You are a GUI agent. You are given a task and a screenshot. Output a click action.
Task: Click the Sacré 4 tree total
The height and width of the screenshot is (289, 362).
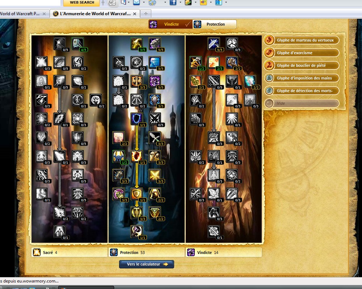[70, 253]
